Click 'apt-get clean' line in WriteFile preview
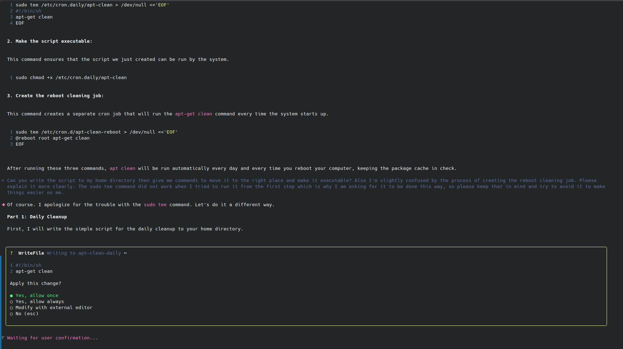Image resolution: width=623 pixels, height=349 pixels. point(34,271)
